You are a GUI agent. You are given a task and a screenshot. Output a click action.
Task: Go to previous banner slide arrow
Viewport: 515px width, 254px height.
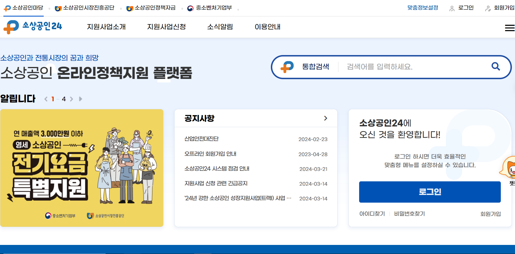pyautogui.click(x=46, y=99)
